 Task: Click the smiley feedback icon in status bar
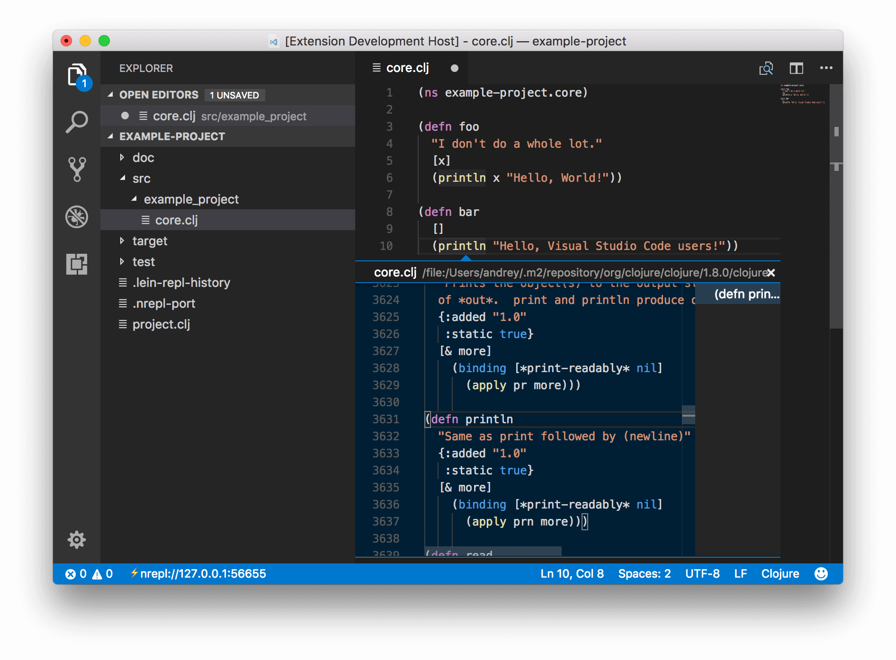tap(821, 574)
